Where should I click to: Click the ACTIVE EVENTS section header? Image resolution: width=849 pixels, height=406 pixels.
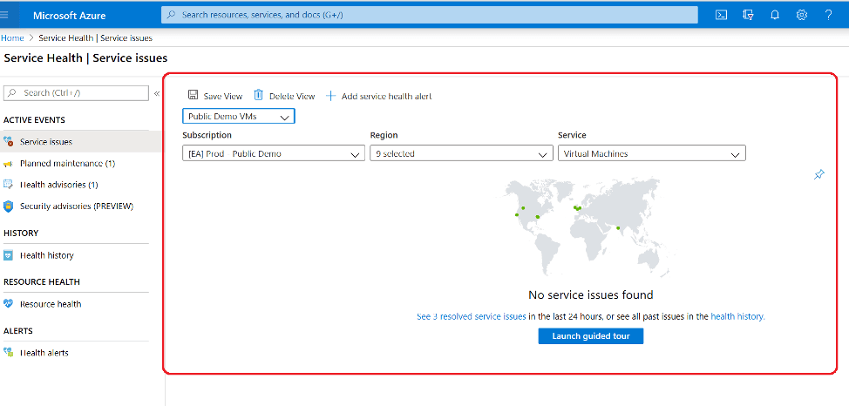34,120
